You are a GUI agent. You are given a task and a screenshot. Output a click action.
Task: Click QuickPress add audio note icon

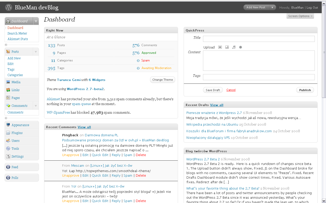234,47
